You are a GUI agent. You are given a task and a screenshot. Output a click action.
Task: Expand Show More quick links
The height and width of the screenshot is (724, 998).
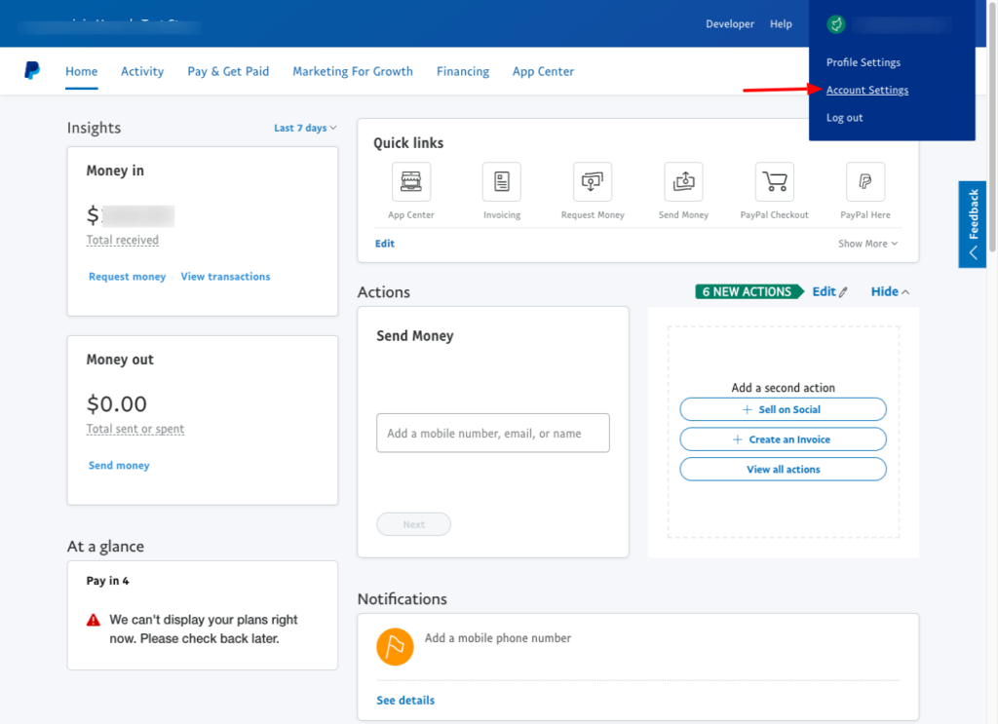[x=867, y=244]
